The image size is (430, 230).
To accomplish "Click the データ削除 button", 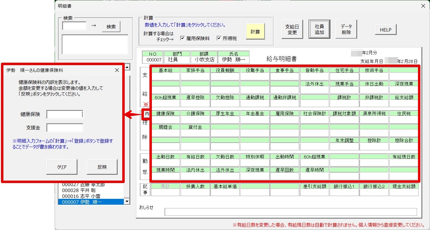I will point(346,29).
